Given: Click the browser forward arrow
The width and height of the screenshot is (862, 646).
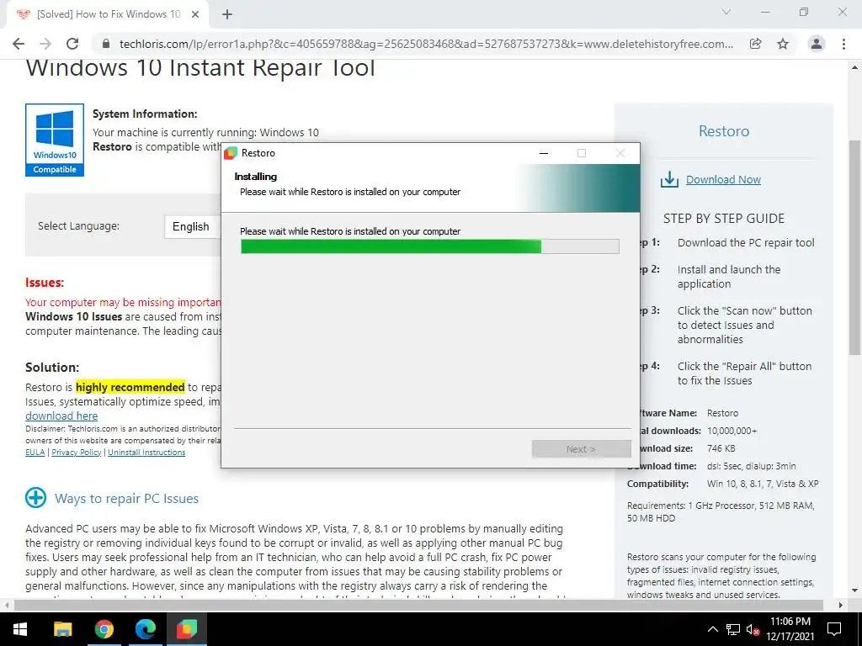Looking at the screenshot, I should pyautogui.click(x=45, y=44).
